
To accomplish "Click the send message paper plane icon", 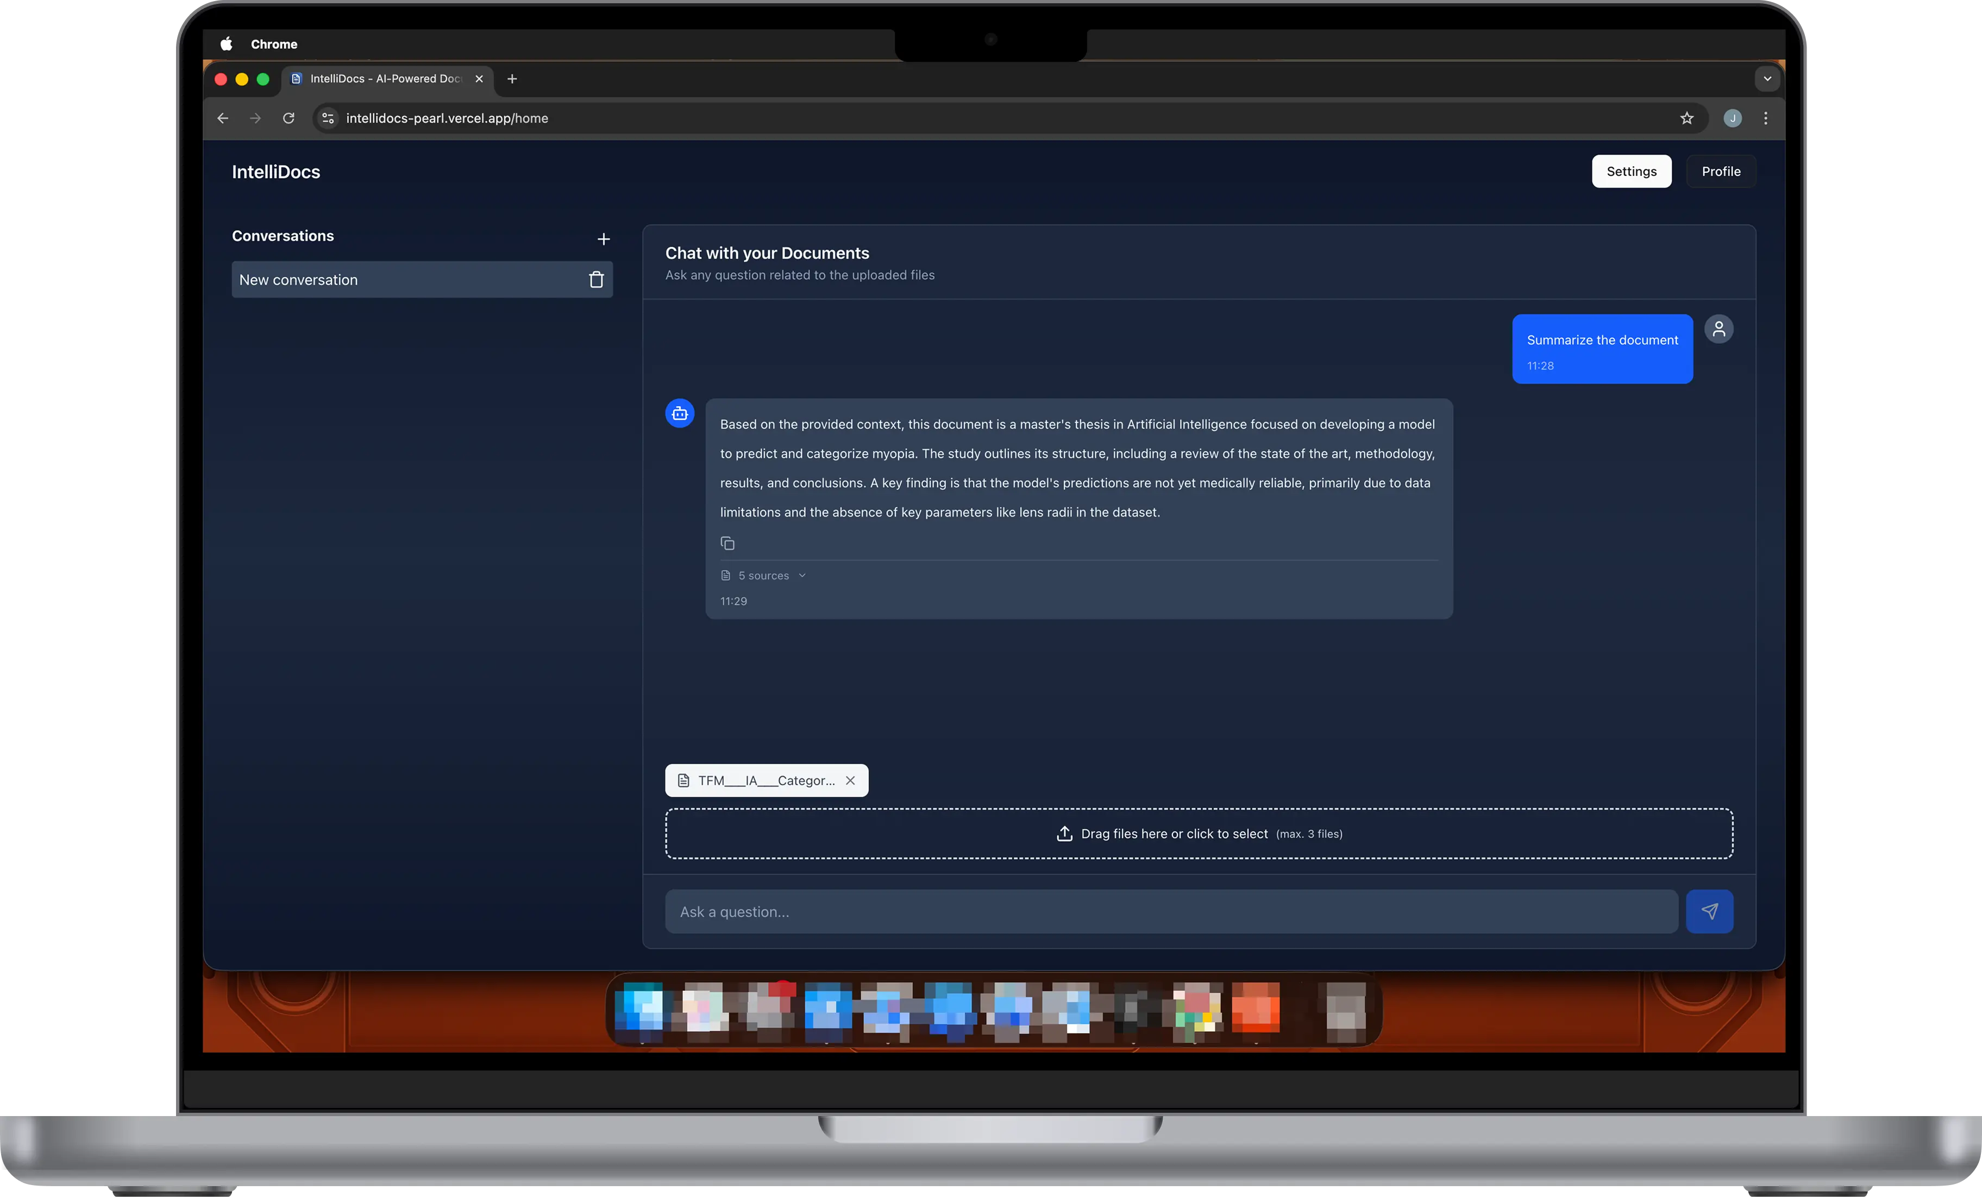I will pos(1710,911).
